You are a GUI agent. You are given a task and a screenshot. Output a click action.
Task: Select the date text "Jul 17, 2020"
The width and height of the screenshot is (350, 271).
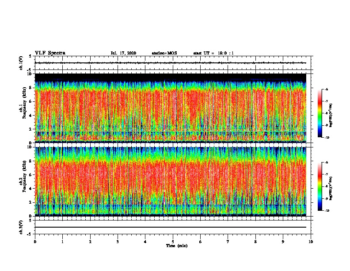point(123,53)
